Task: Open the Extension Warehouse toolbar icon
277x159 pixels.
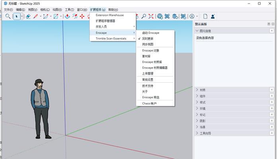Action: click(x=167, y=16)
